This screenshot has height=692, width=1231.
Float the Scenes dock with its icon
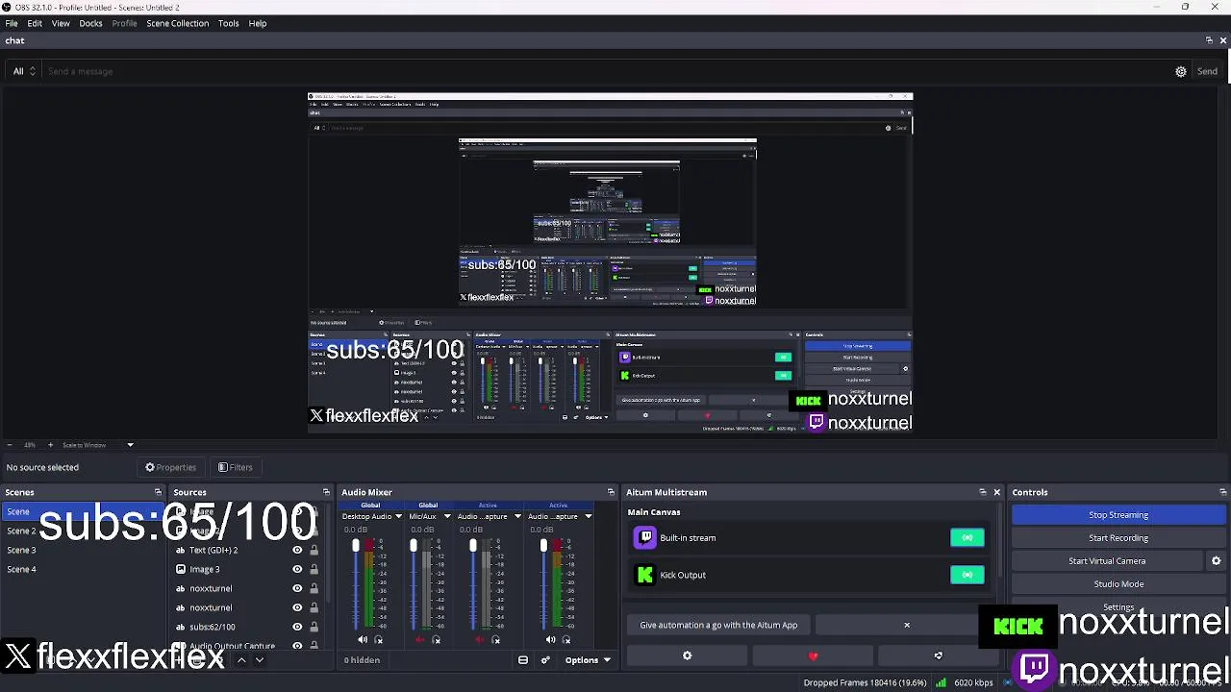pos(159,492)
